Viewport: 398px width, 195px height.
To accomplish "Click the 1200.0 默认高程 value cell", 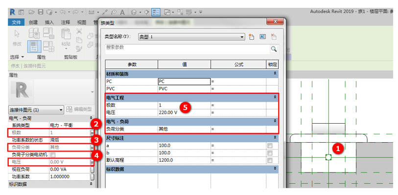I will coord(184,160).
